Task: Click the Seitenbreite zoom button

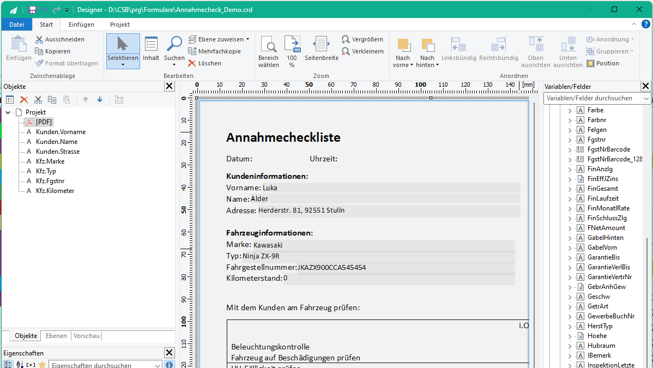Action: point(322,49)
